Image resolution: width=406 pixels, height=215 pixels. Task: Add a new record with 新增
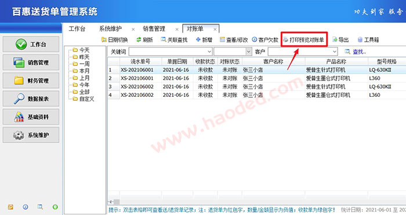[204, 39]
